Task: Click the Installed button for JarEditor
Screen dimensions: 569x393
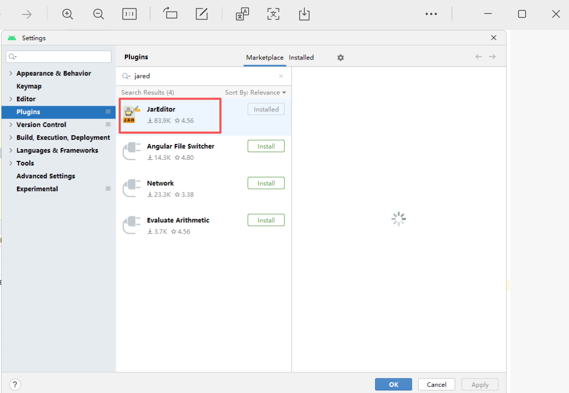Action: click(266, 109)
